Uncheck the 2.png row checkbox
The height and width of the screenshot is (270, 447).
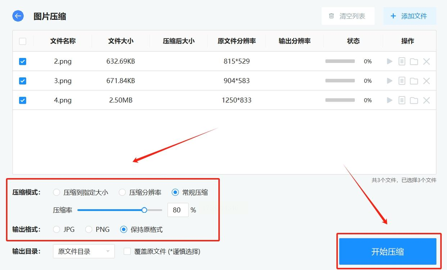click(x=23, y=62)
